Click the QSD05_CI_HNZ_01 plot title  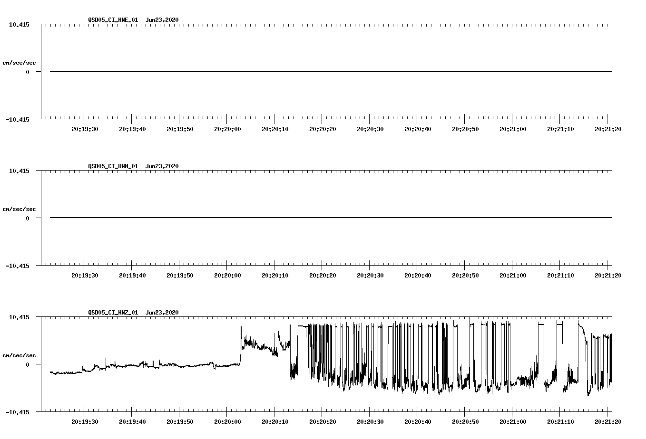pyautogui.click(x=133, y=313)
